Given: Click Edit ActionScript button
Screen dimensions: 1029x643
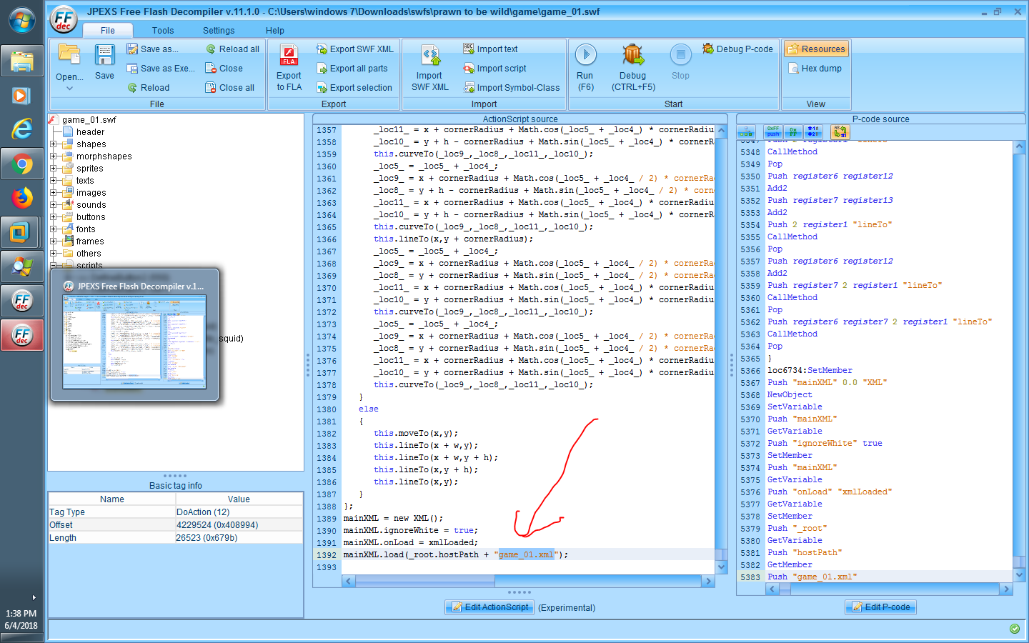Looking at the screenshot, I should point(490,607).
